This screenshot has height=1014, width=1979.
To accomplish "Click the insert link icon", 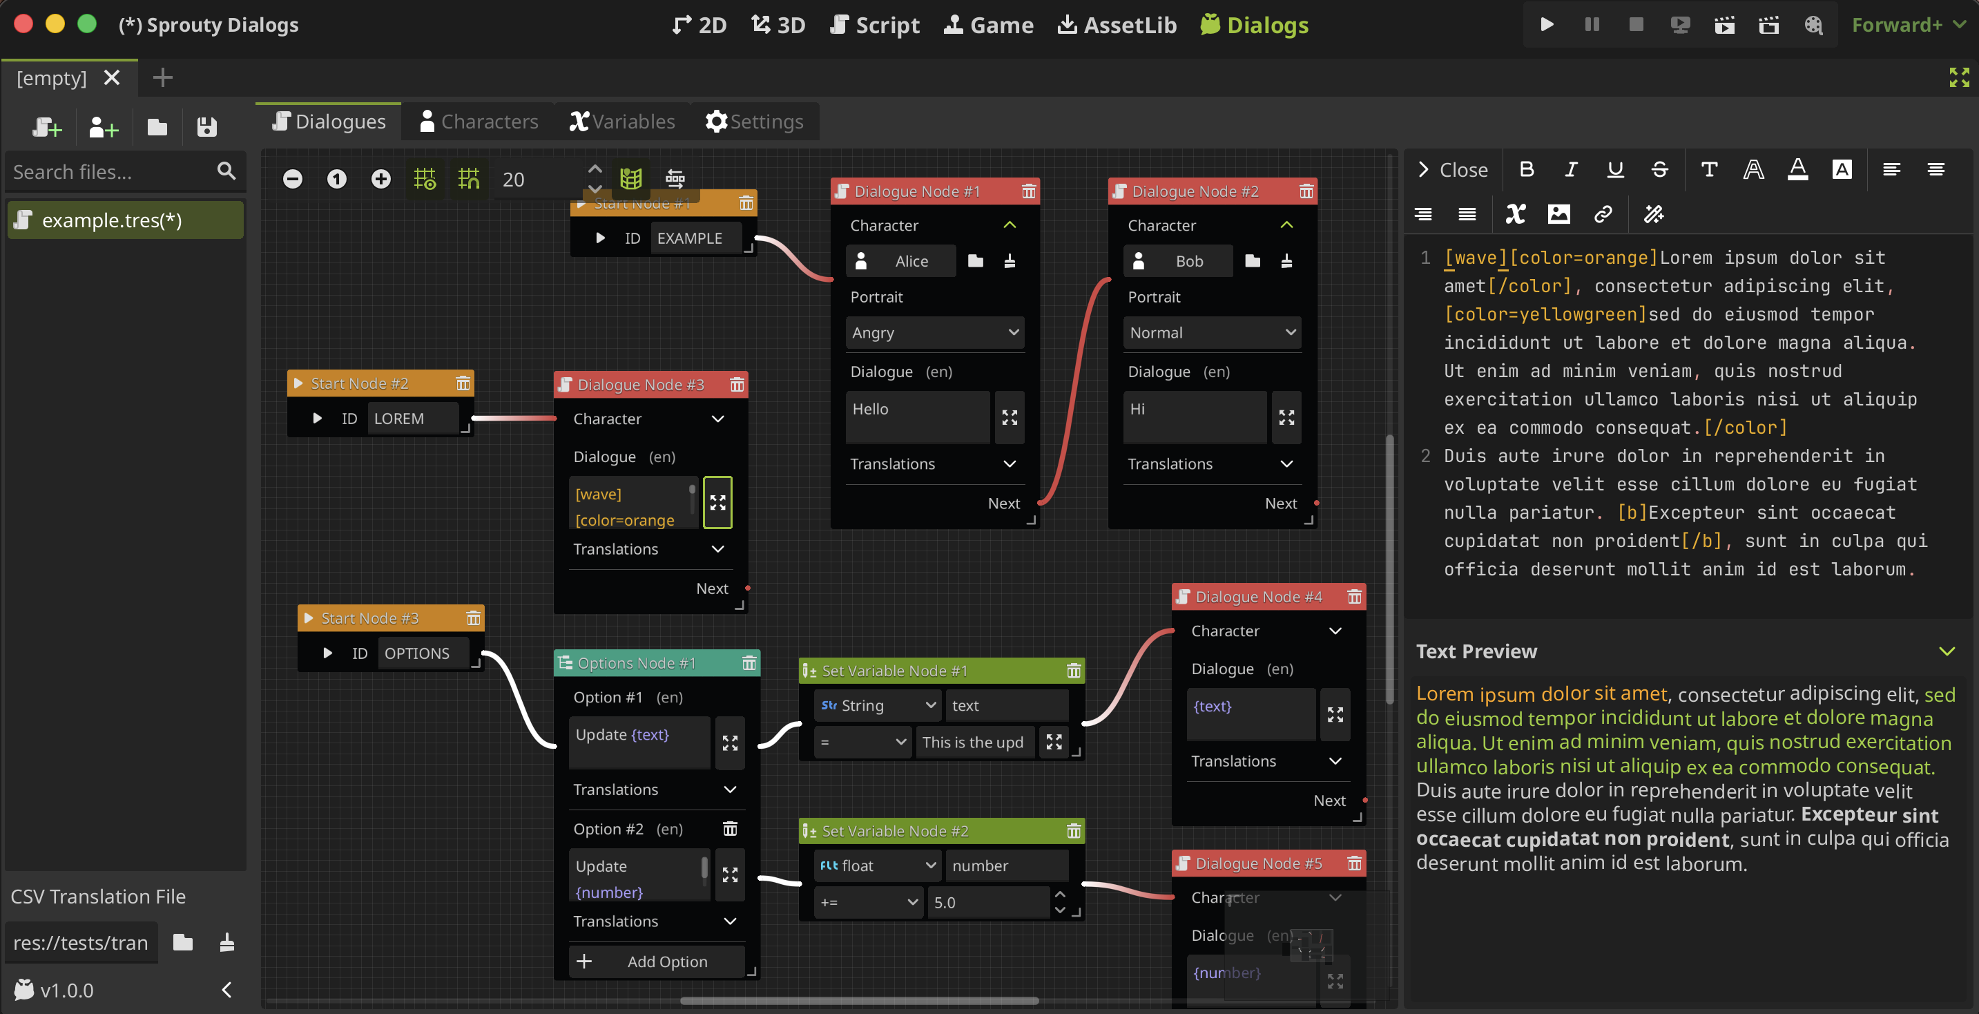I will [1603, 215].
